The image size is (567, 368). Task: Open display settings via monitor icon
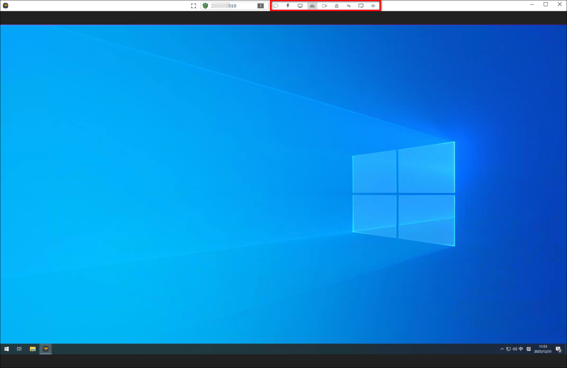tap(300, 5)
